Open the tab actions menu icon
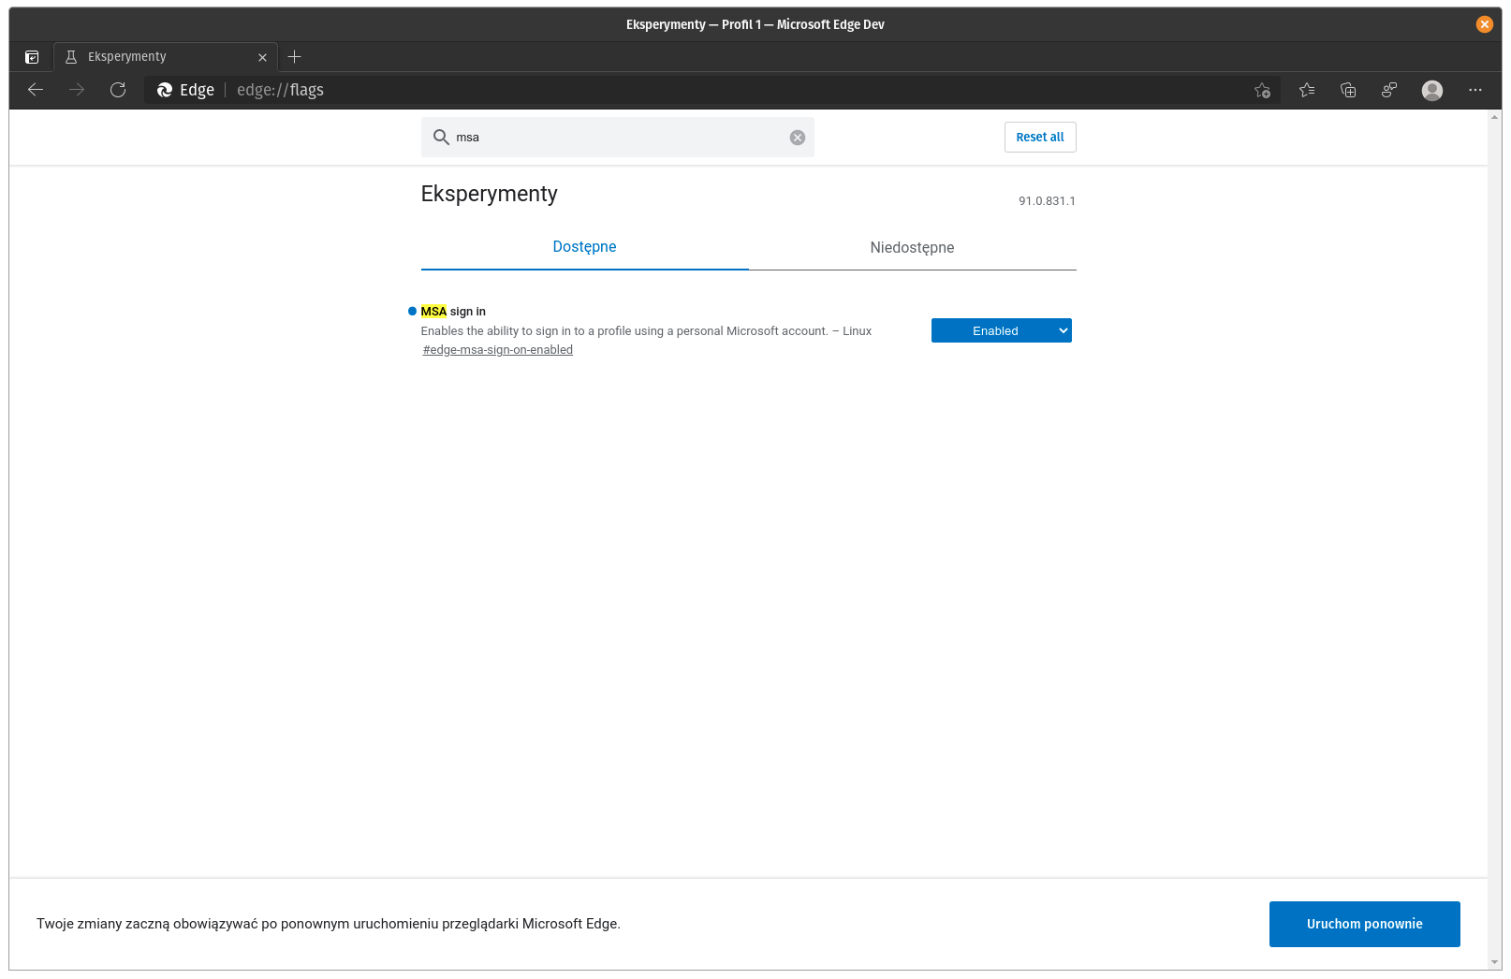Viewport: 1511px width, 979px height. click(32, 57)
